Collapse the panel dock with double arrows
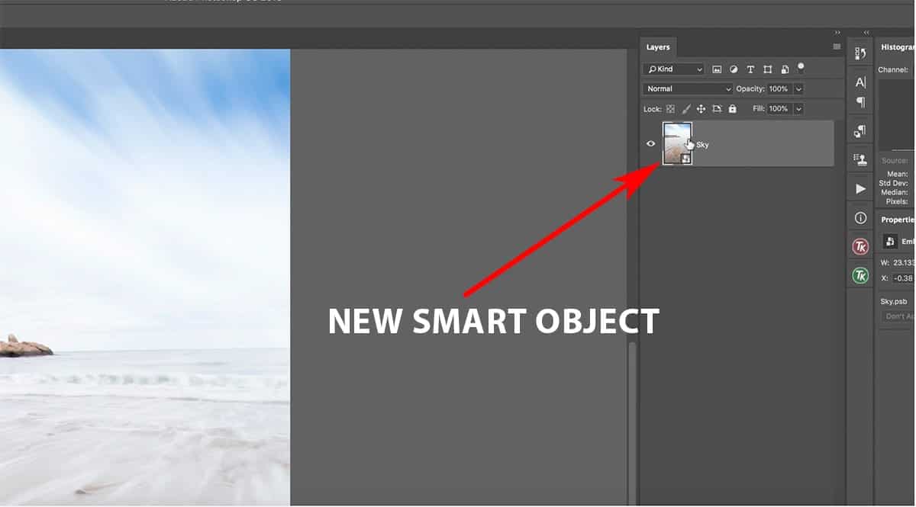The width and height of the screenshot is (916, 507). coord(865,33)
